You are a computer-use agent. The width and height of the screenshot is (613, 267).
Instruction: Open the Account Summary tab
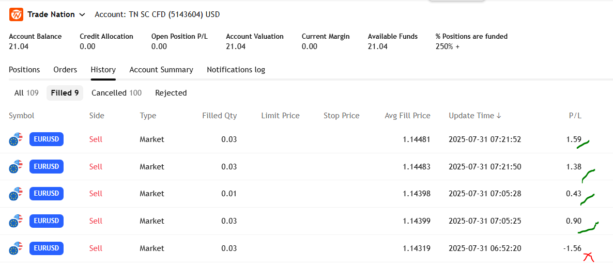161,70
